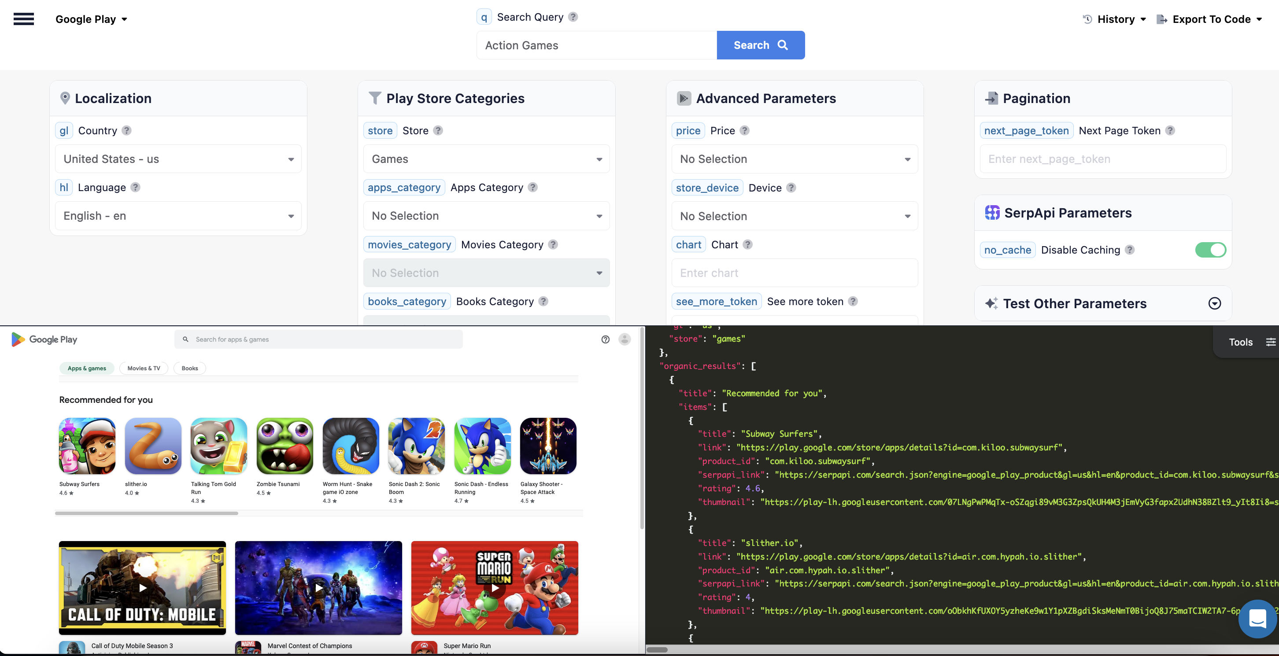
Task: Click the Tools filter icon on the JSON panel
Action: point(1272,341)
